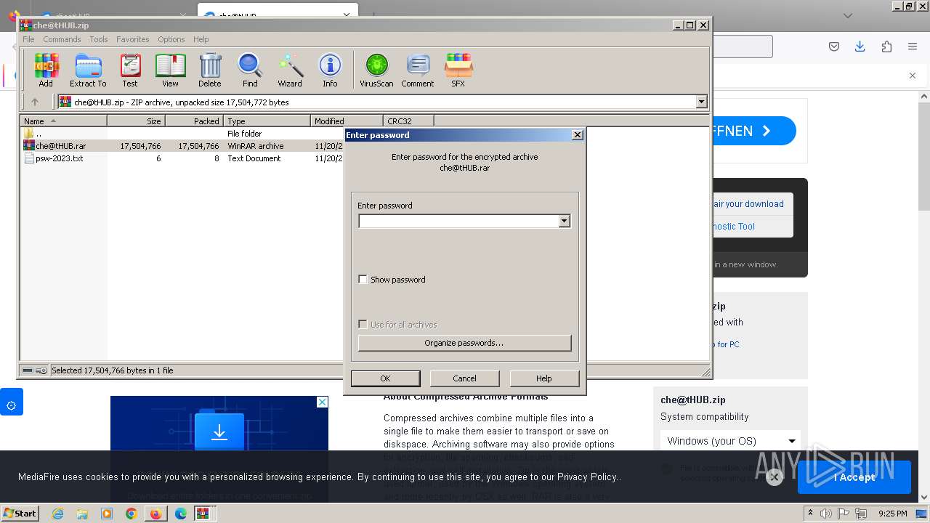The height and width of the screenshot is (523, 930).
Task: Click Firefox downloads arrow icon
Action: [860, 46]
